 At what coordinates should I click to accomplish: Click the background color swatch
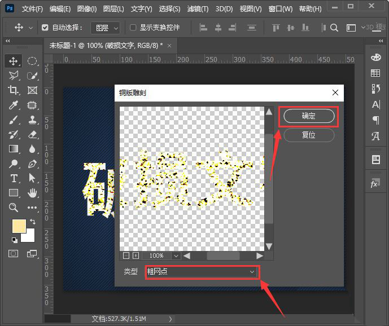click(29, 236)
